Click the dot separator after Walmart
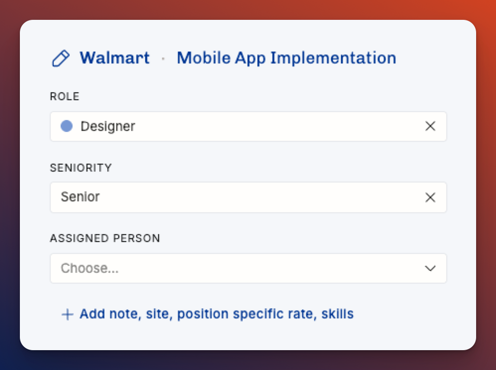Image resolution: width=496 pixels, height=370 pixels. click(x=163, y=59)
